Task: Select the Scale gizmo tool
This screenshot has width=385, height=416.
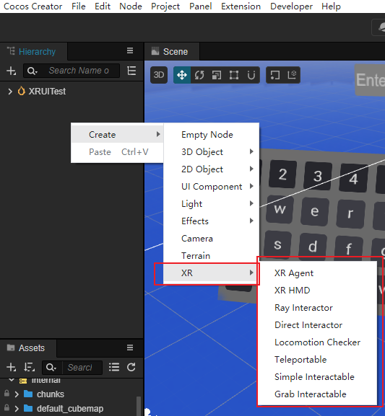Action: (x=217, y=75)
